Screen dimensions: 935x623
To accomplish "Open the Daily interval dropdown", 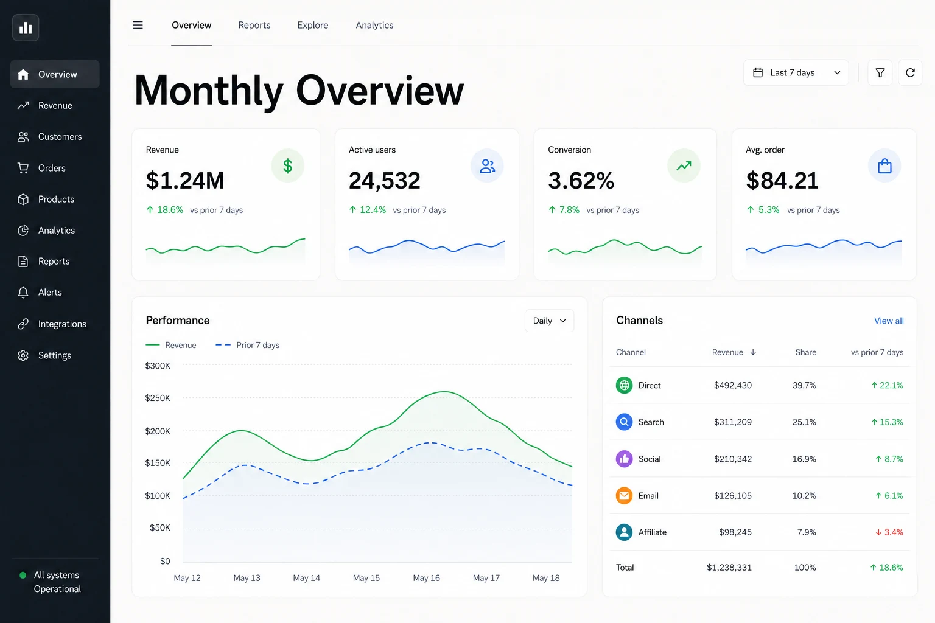I will pyautogui.click(x=549, y=321).
